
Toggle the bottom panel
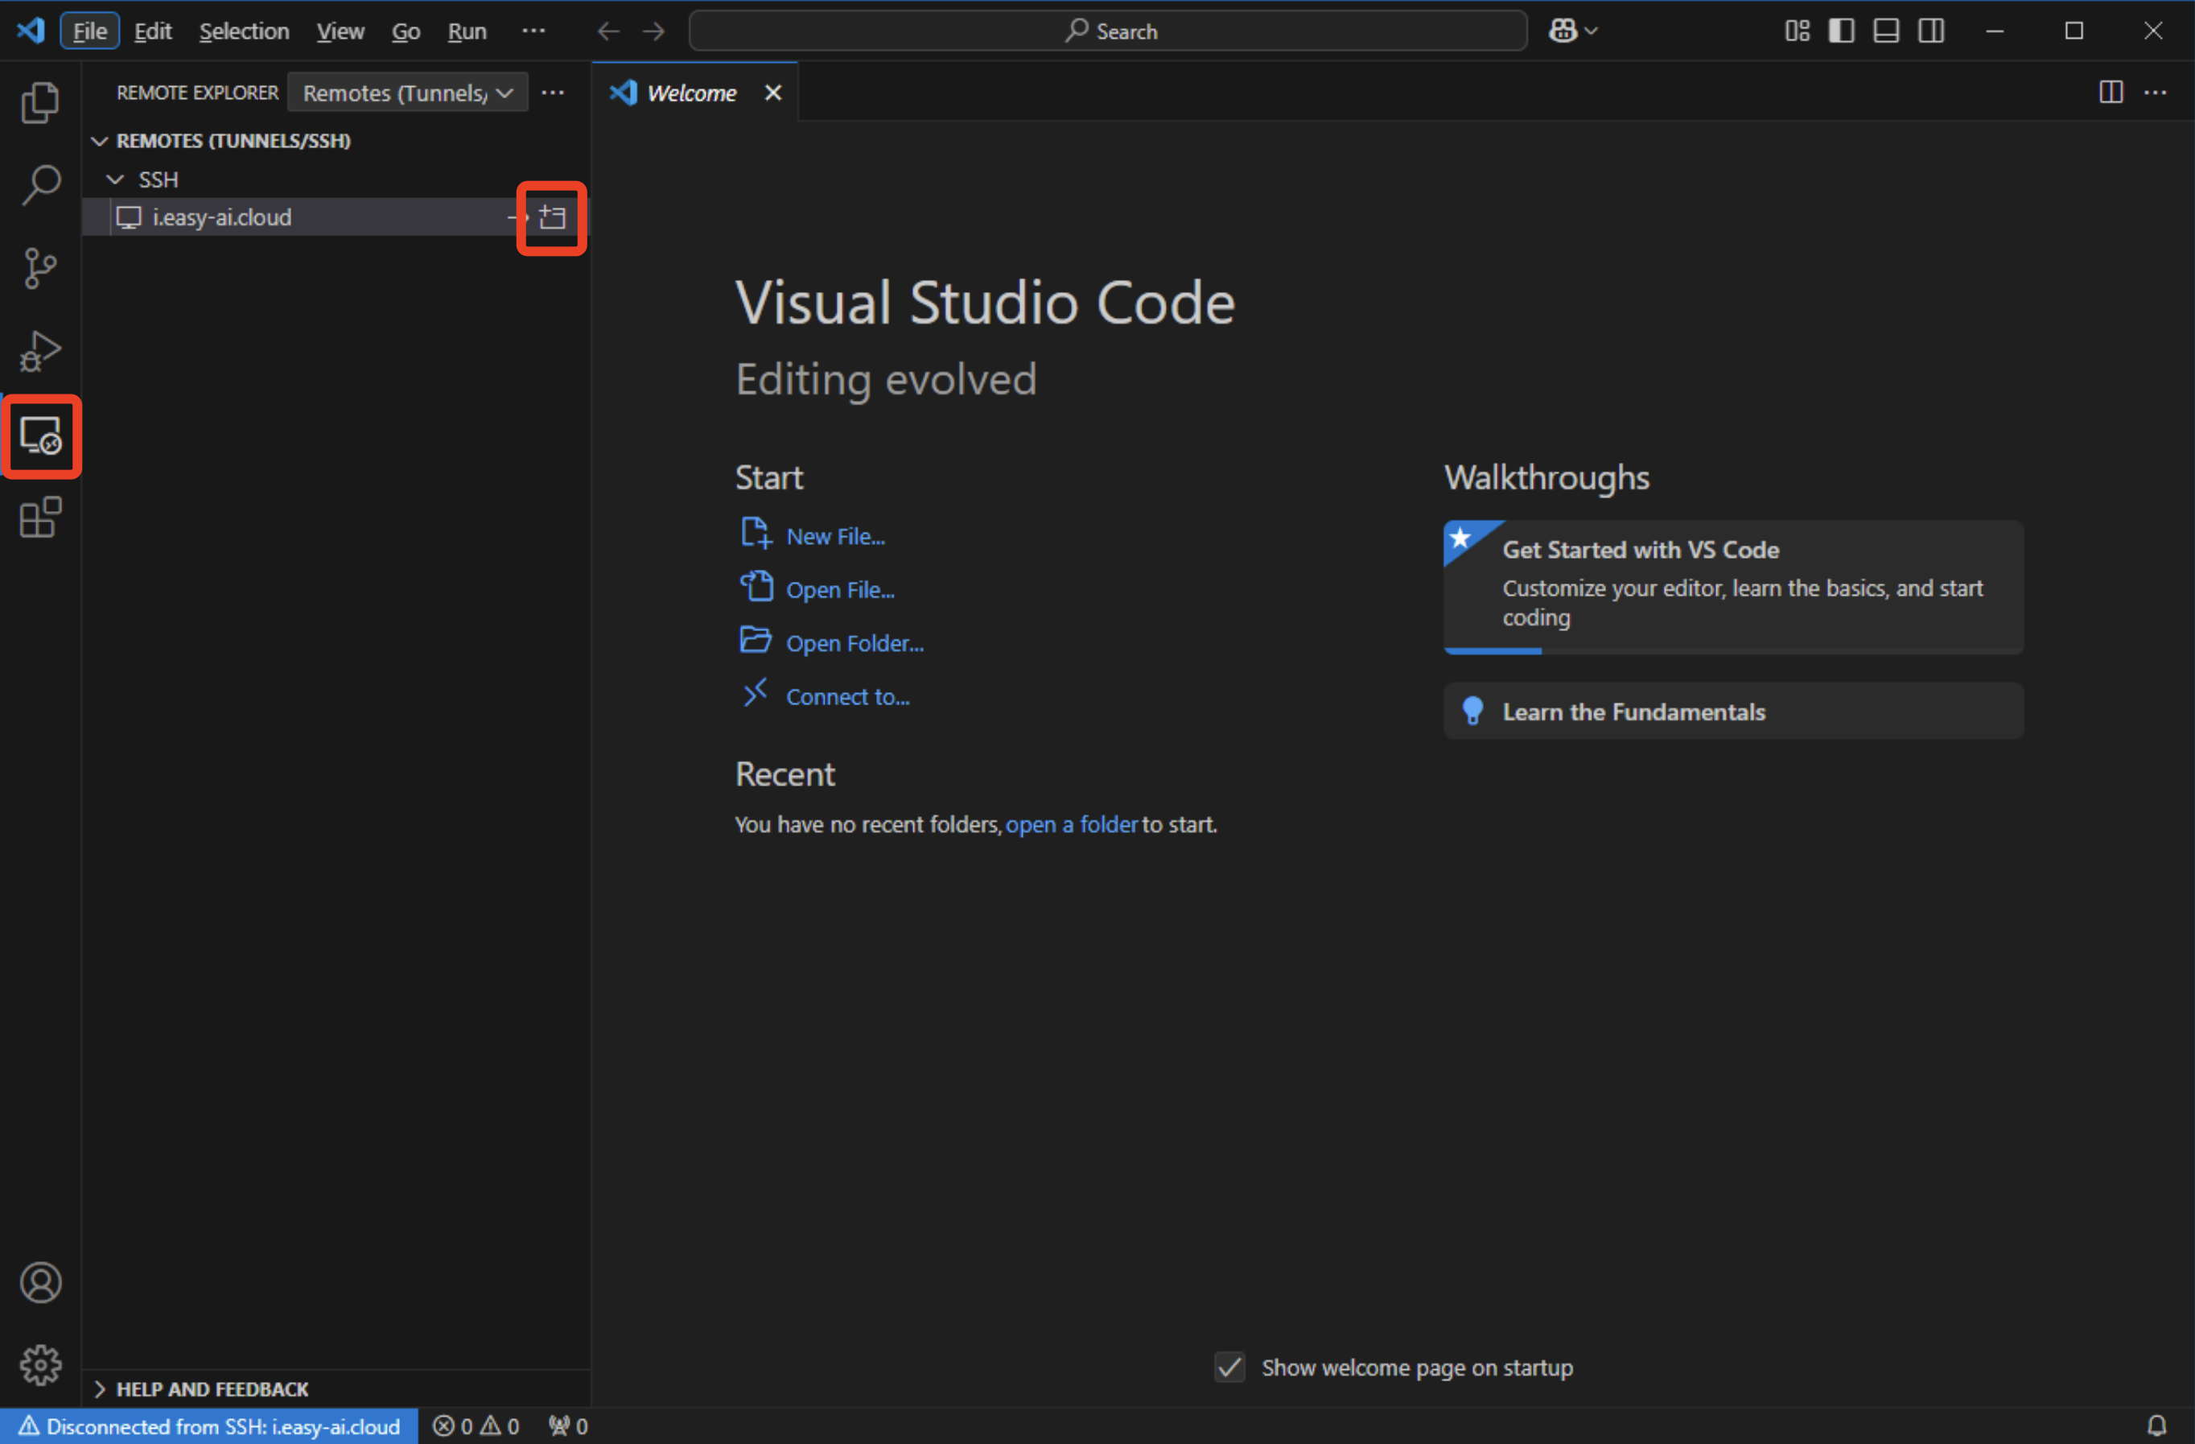click(x=1886, y=31)
